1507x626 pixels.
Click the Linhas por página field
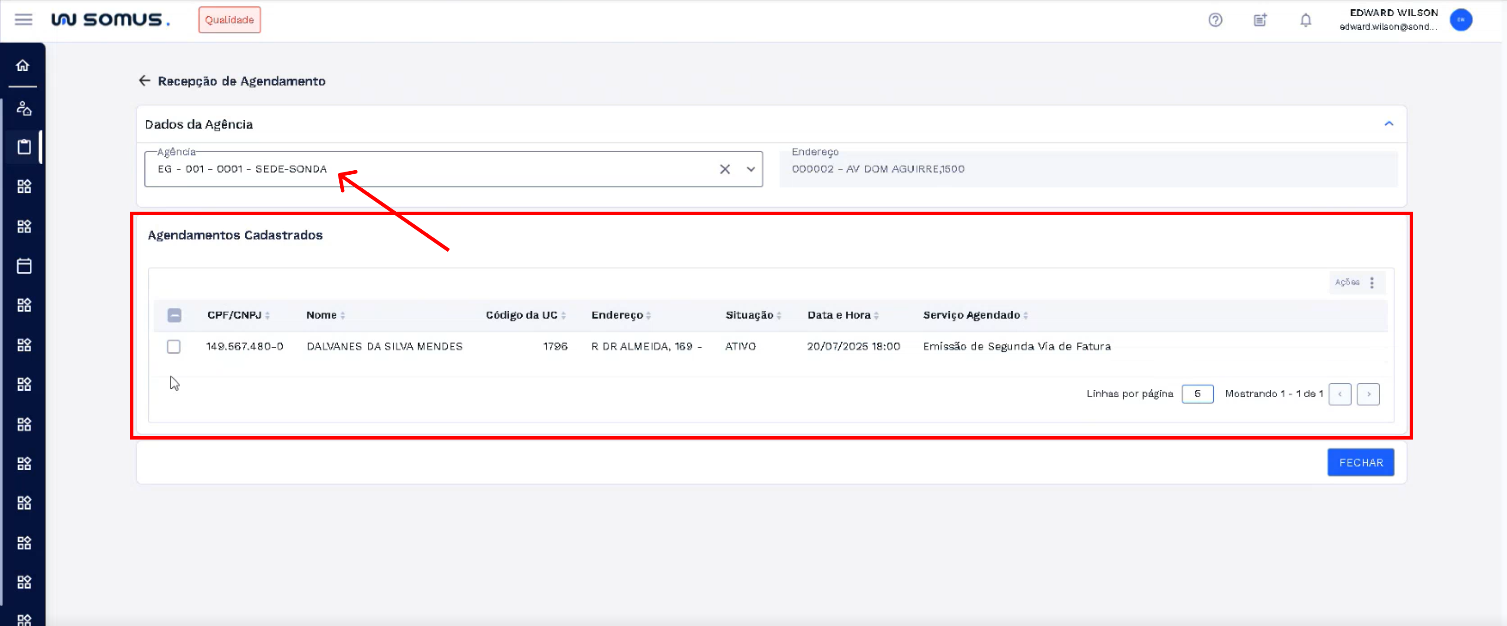1197,394
